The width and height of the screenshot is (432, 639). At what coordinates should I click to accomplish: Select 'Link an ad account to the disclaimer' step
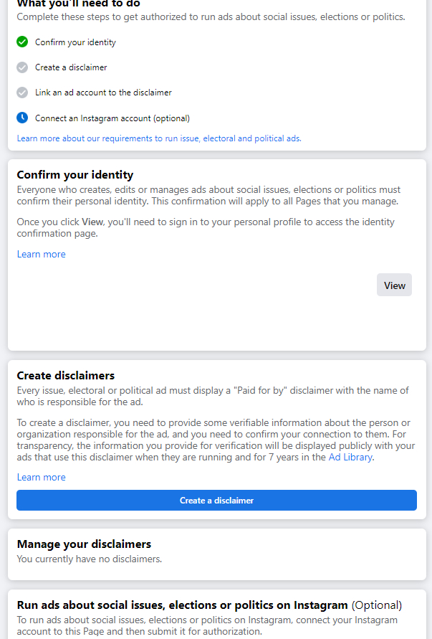103,93
